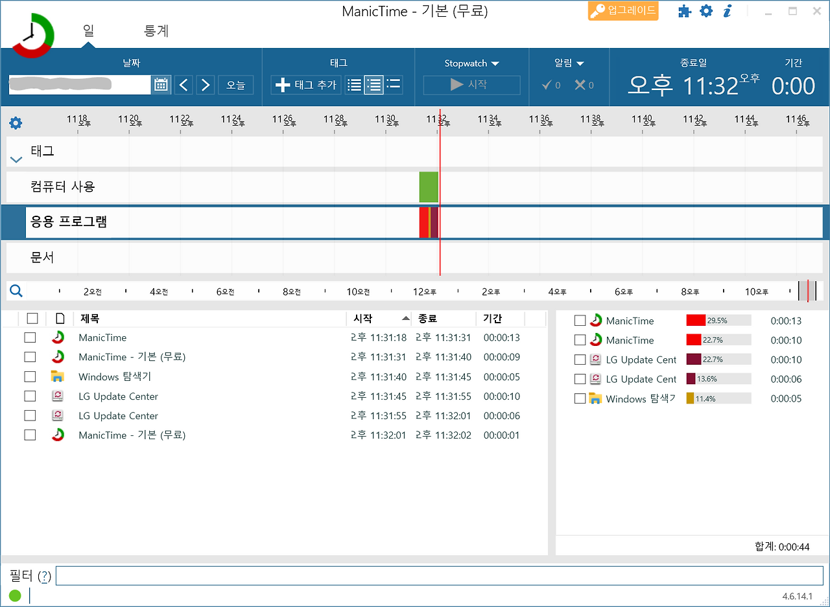Click inside the 필터 text field
This screenshot has width=830, height=607.
click(440, 576)
